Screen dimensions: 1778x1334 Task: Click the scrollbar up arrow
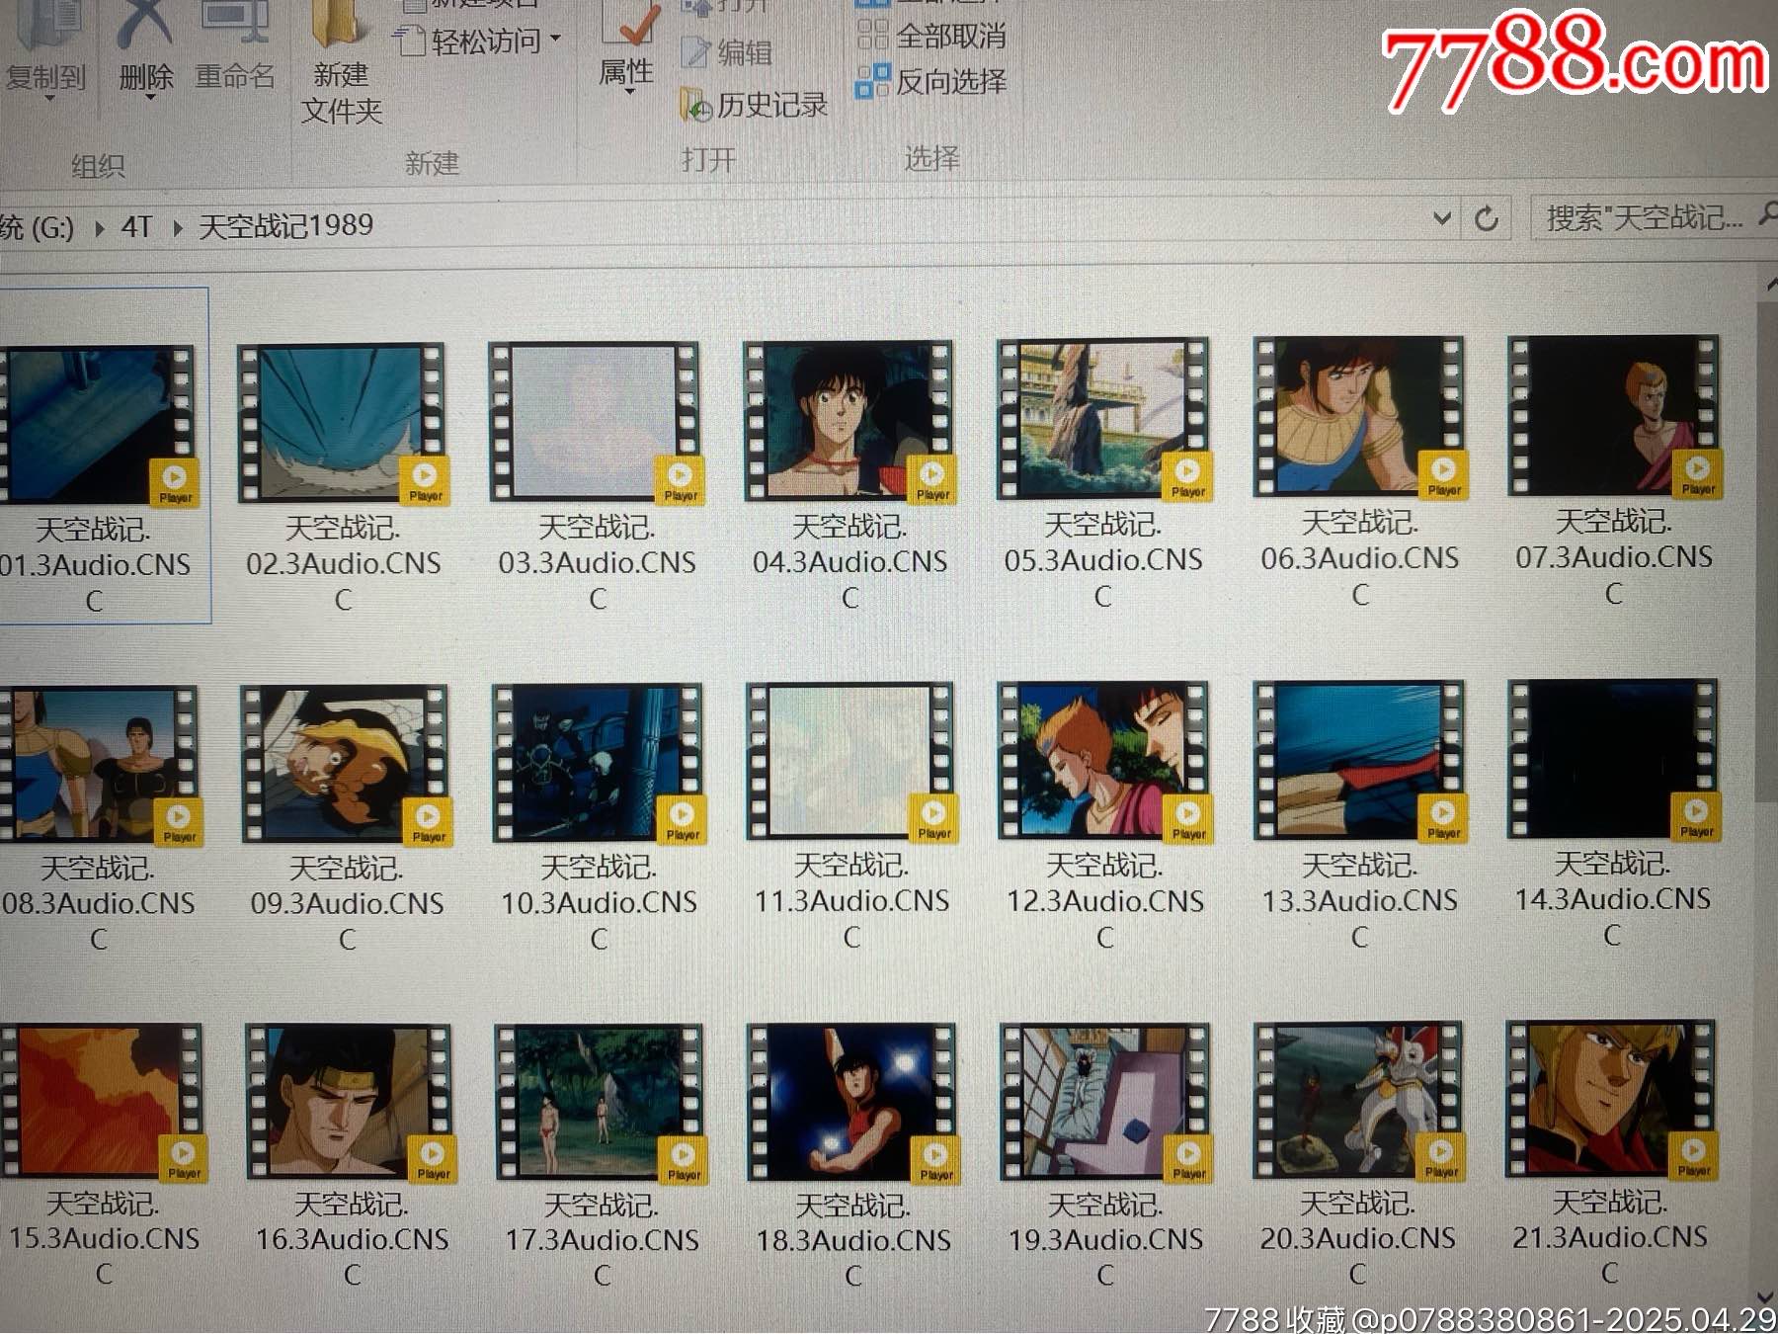pyautogui.click(x=1770, y=286)
